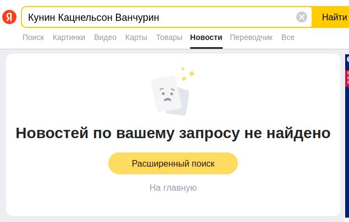Click the sad document illustration
Viewport: 349px width, 222px height.
click(x=170, y=95)
